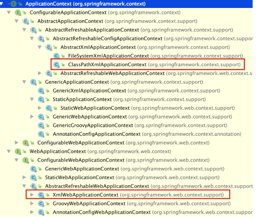The height and width of the screenshot is (217, 264).
Task: Collapse the AbstractRefreshableApplicationContext node
Action: (x=24, y=30)
